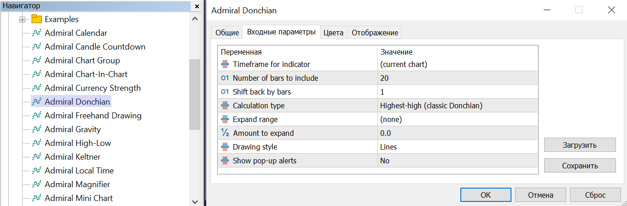This screenshot has height=206, width=627.
Task: Select Admiral Keltner in tree
Action: click(72, 157)
